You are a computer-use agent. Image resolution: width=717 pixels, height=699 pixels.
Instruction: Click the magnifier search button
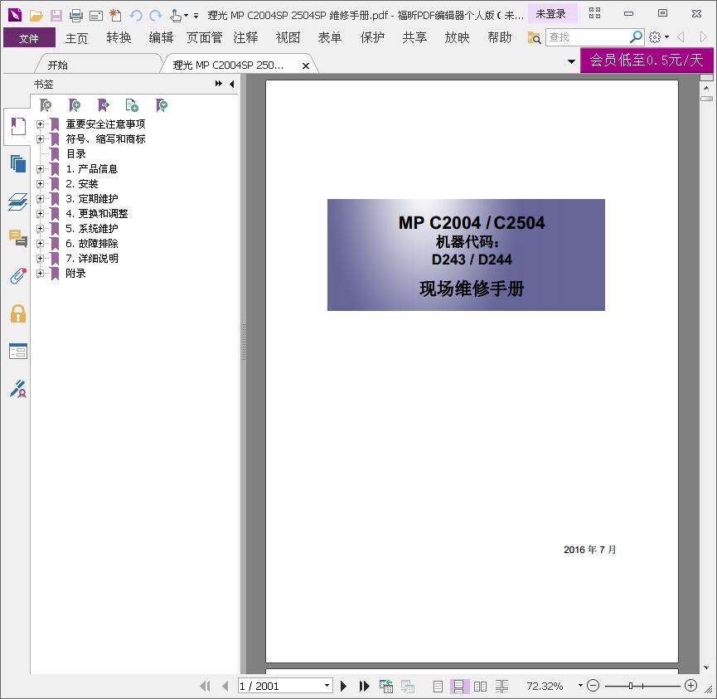click(x=636, y=37)
